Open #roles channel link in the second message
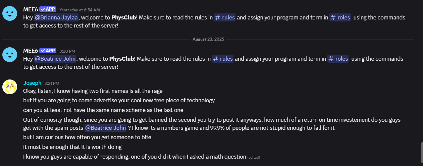 (338, 59)
